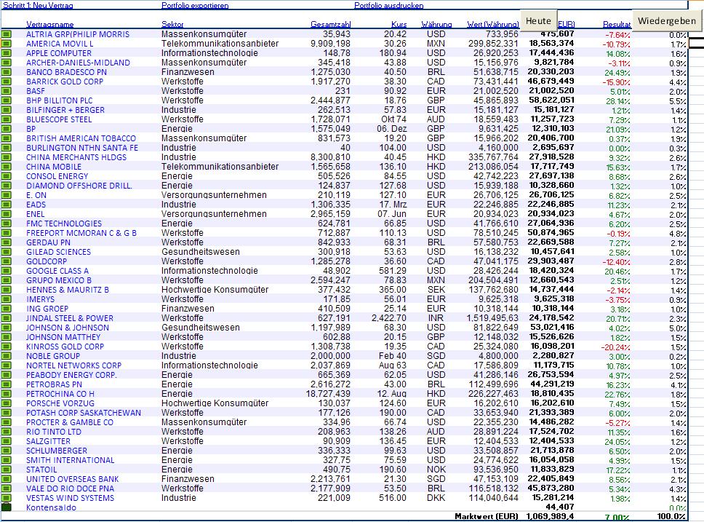Click the Heute button

538,20
